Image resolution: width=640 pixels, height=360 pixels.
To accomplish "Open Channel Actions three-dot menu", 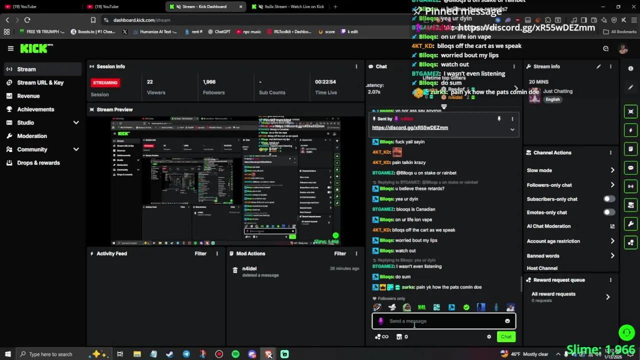I will pos(610,152).
